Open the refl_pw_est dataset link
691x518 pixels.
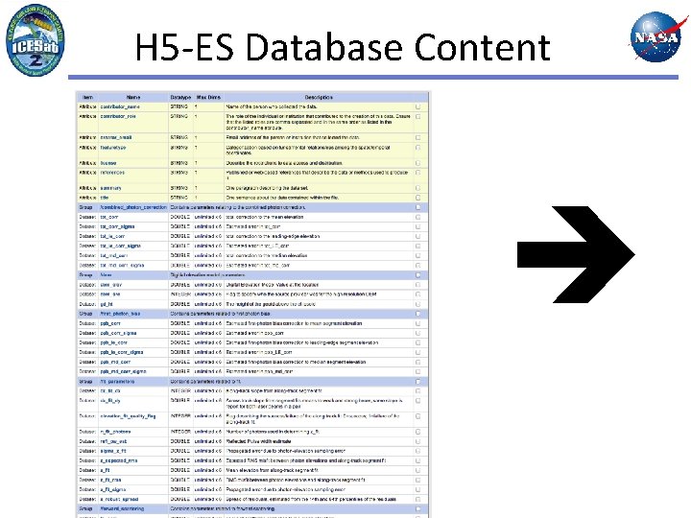[113, 441]
